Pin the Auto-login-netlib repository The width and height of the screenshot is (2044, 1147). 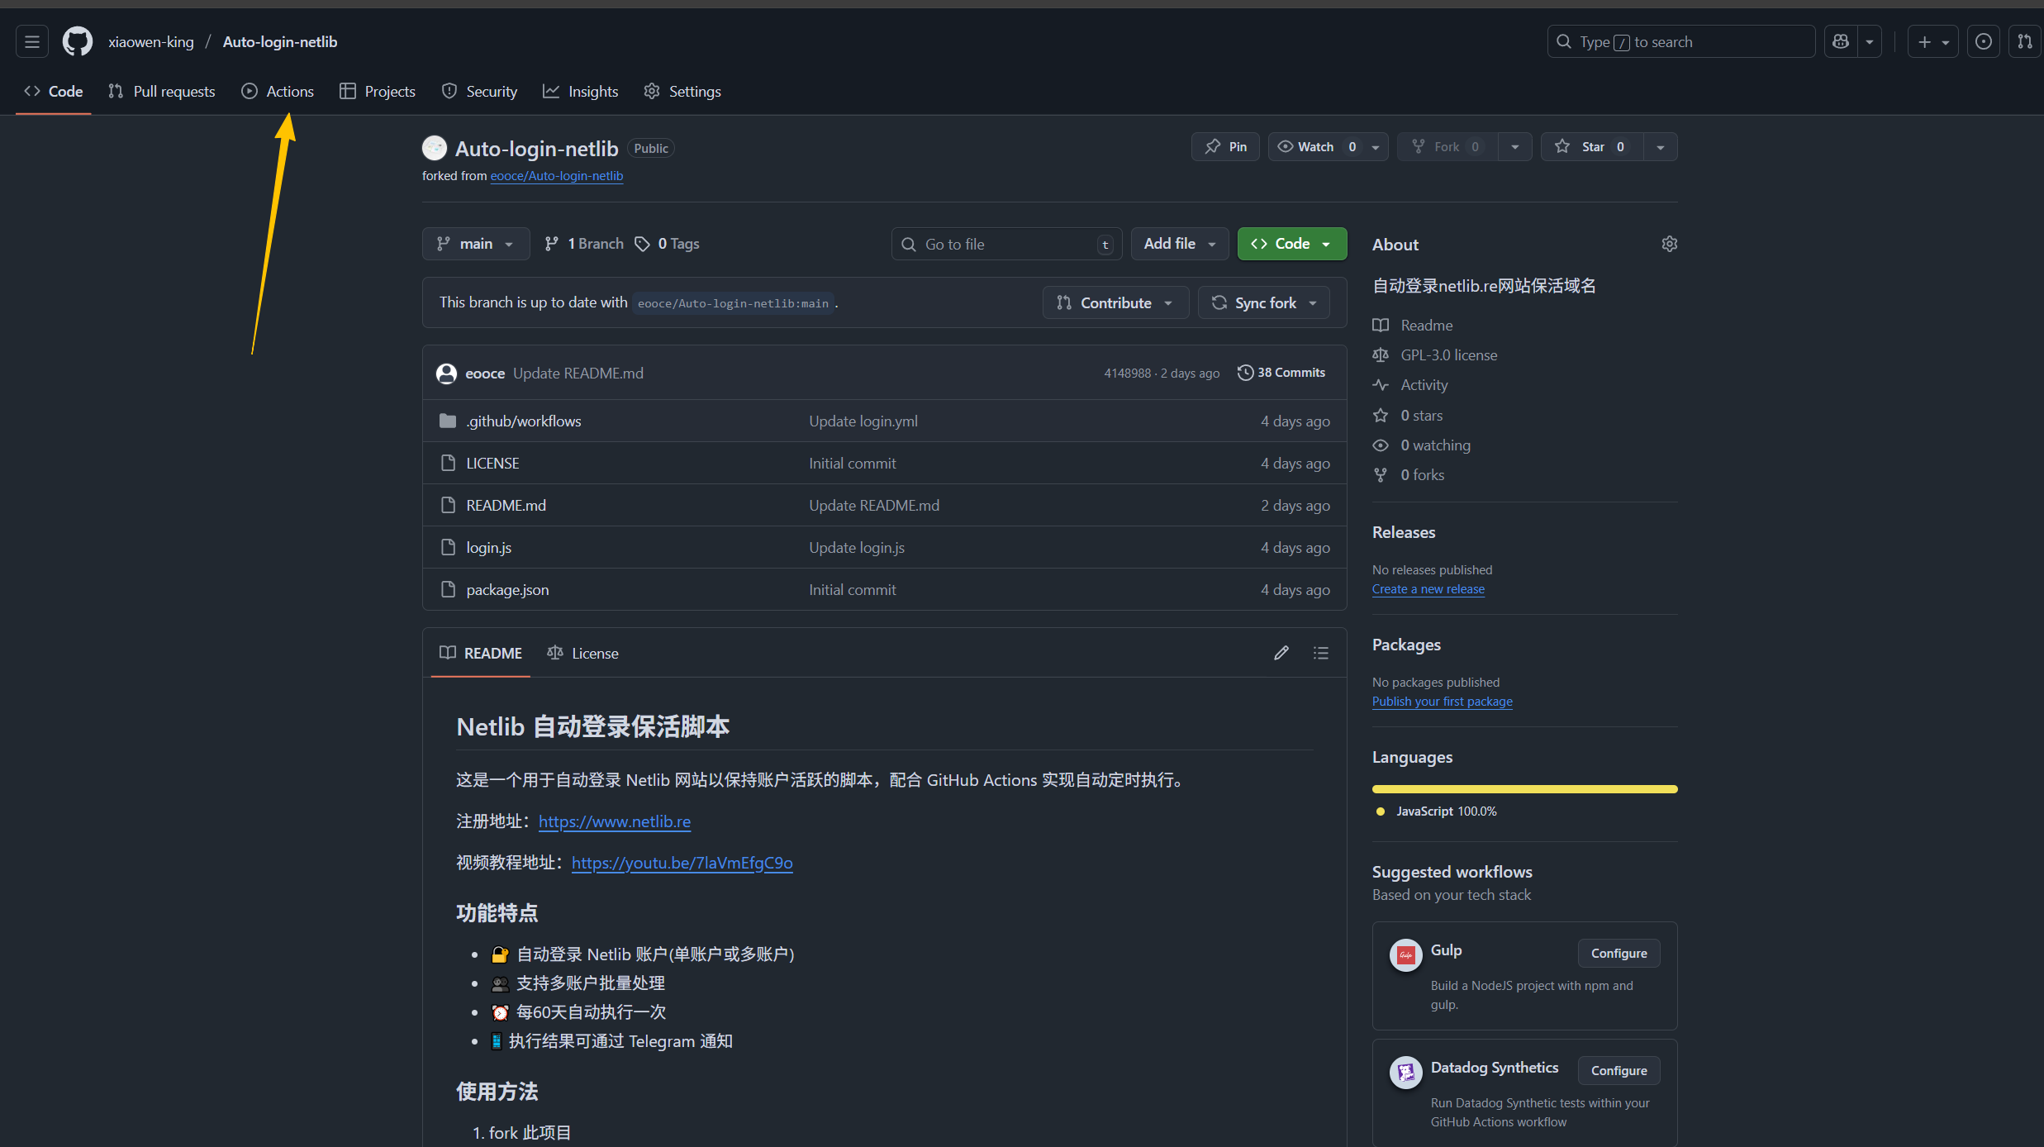click(1225, 146)
